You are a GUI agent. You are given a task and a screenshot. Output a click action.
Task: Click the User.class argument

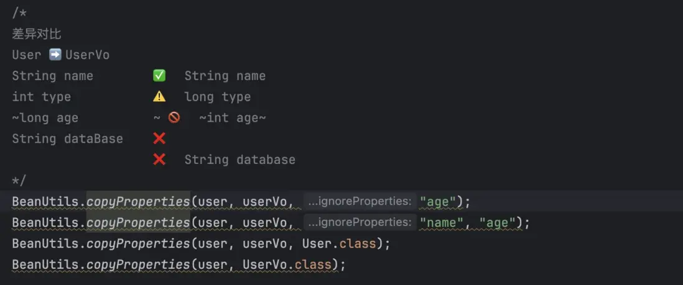tap(339, 243)
